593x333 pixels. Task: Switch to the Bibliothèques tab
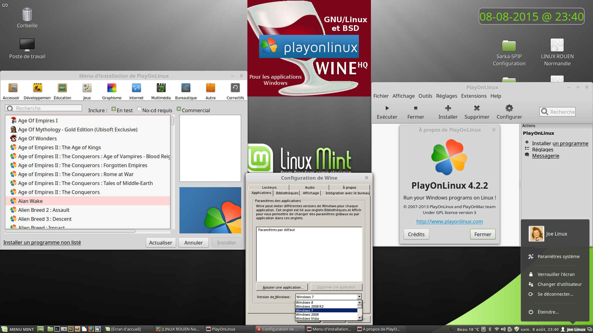[287, 193]
